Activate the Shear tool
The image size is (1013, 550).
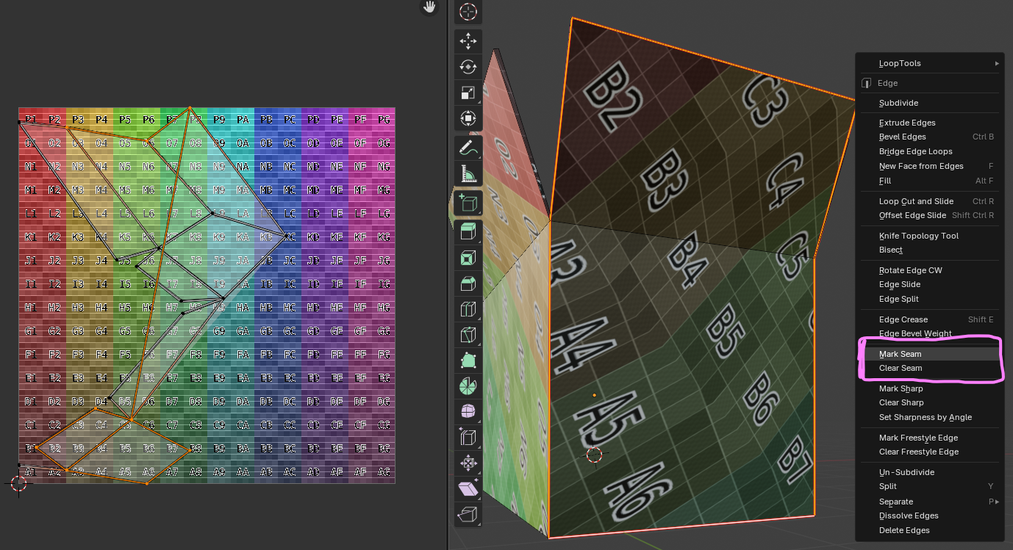pyautogui.click(x=468, y=488)
